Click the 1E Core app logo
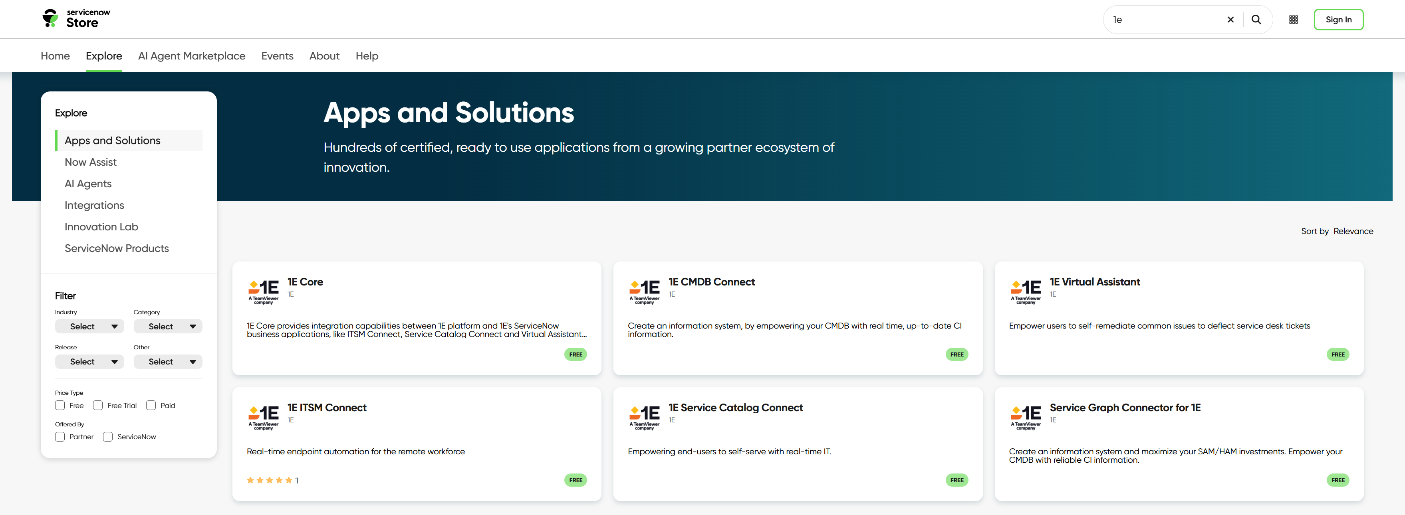 click(x=264, y=291)
